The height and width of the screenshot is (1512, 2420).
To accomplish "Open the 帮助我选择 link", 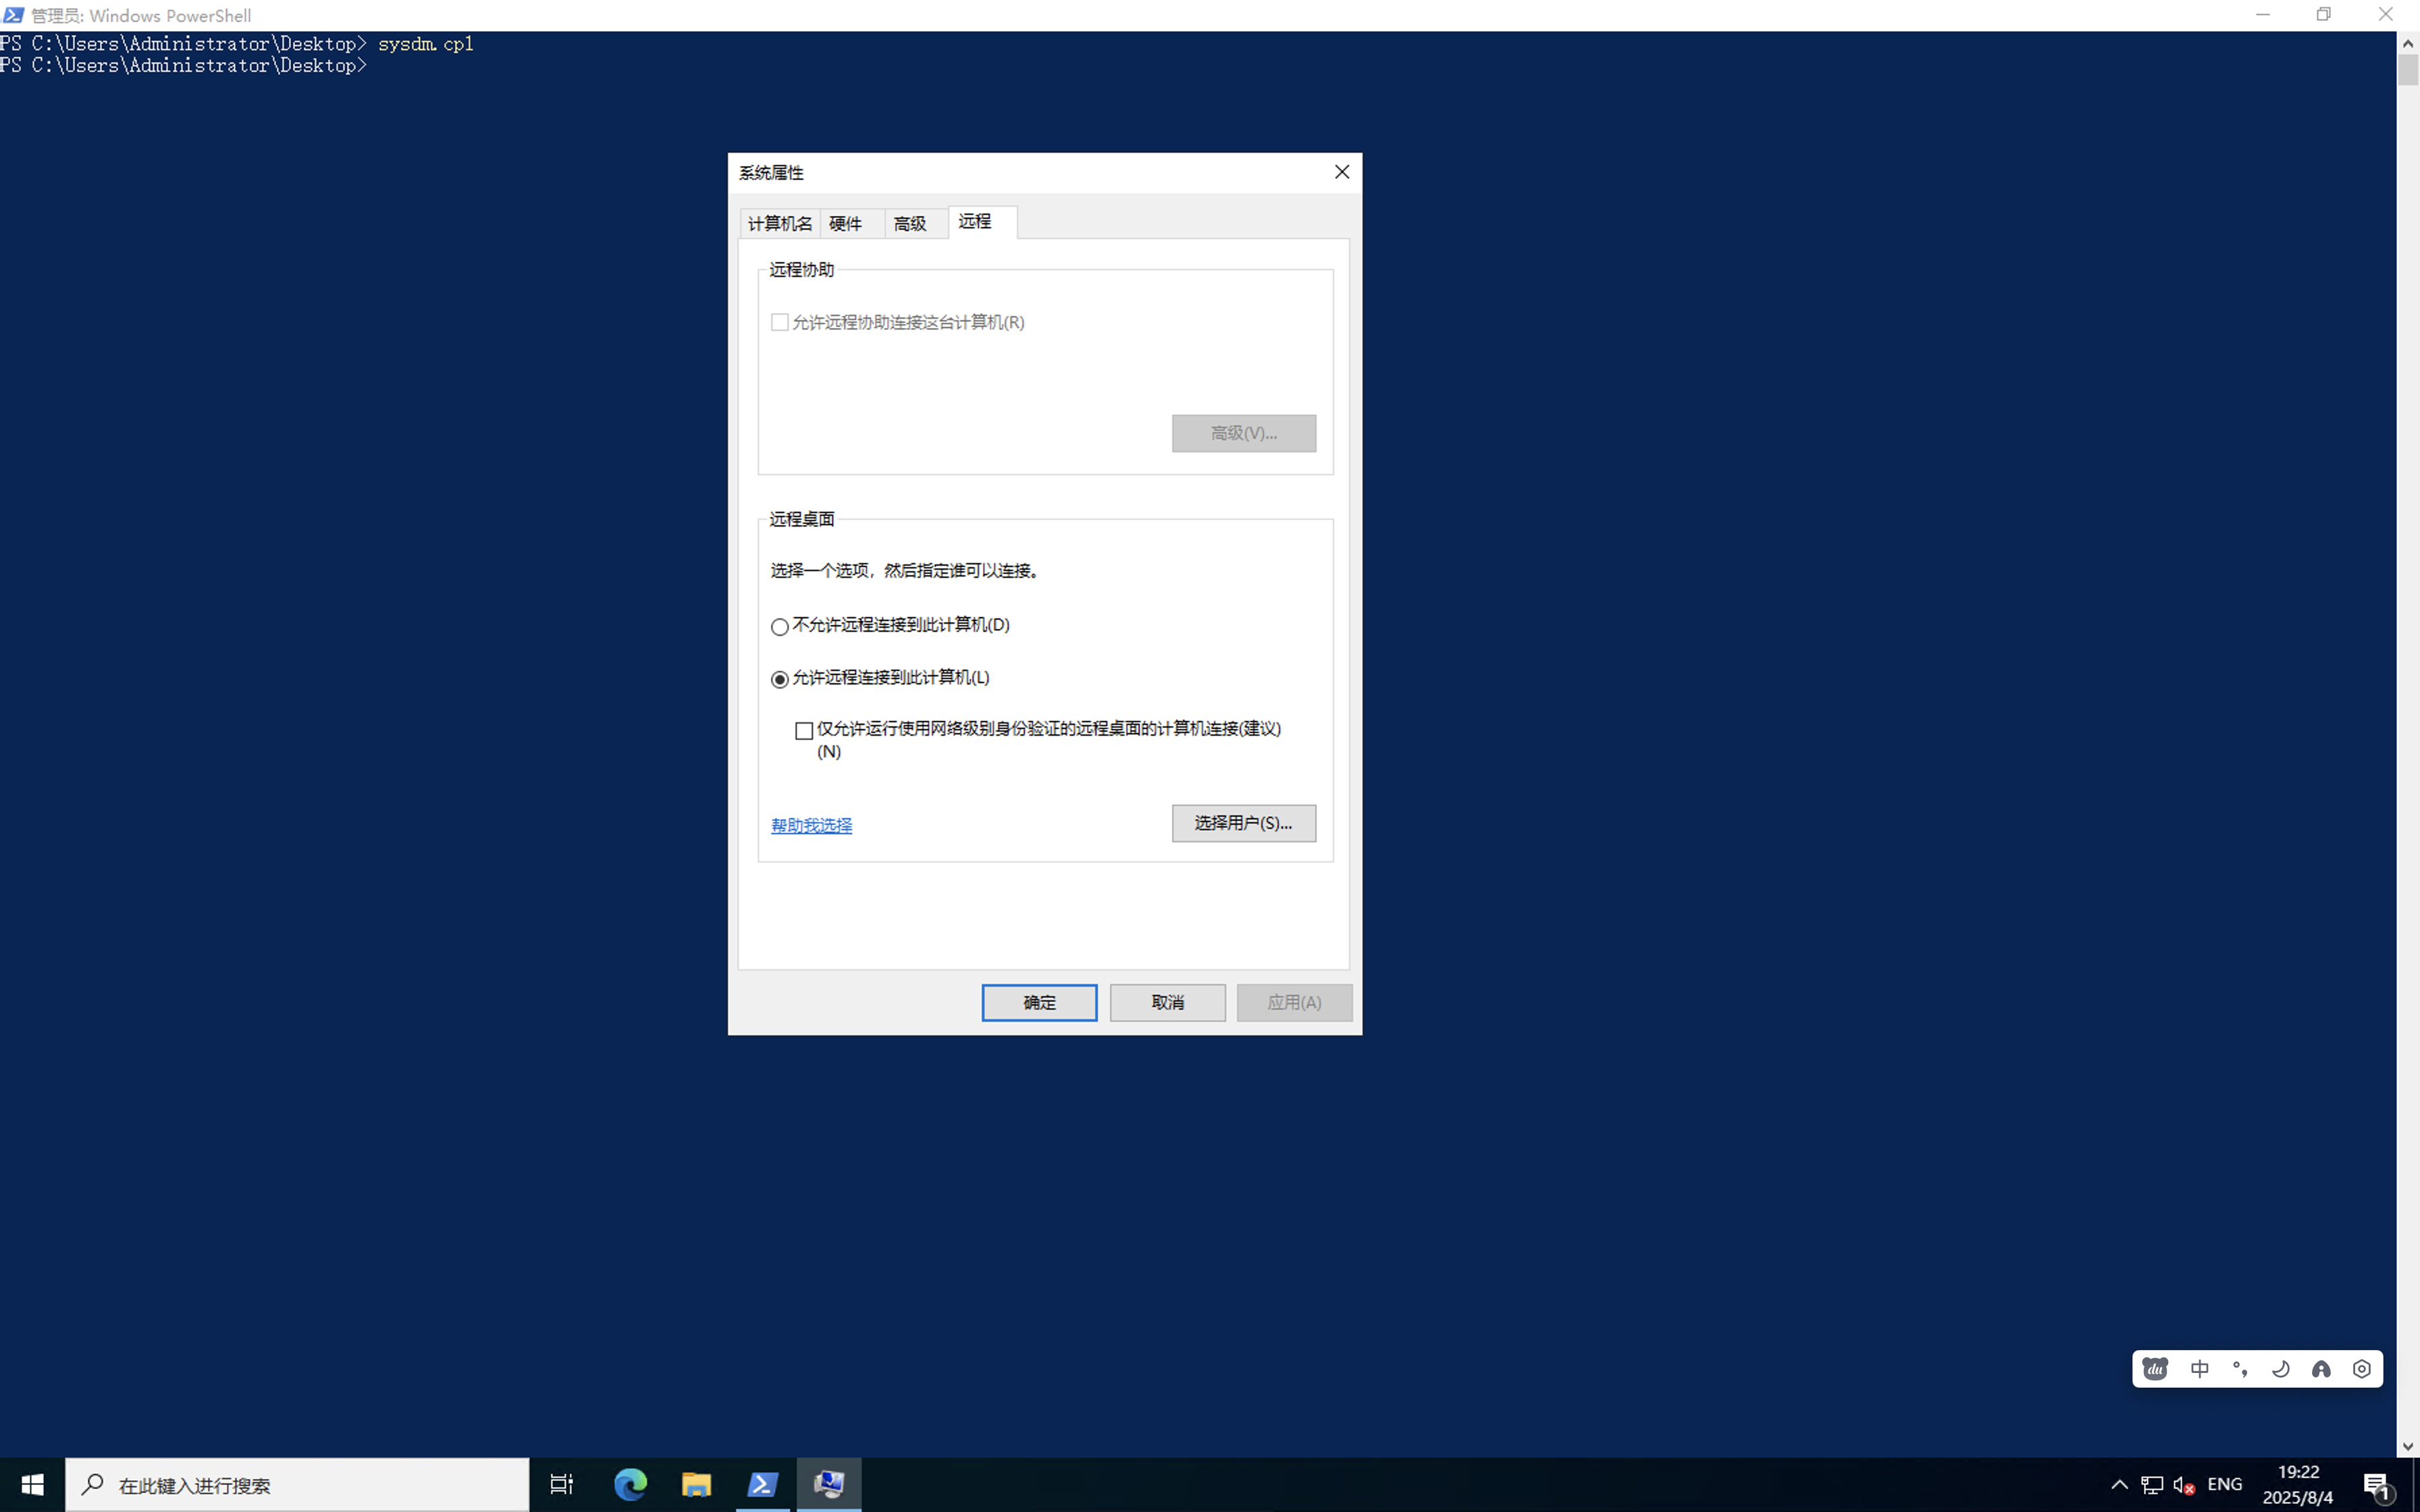I will pos(811,825).
